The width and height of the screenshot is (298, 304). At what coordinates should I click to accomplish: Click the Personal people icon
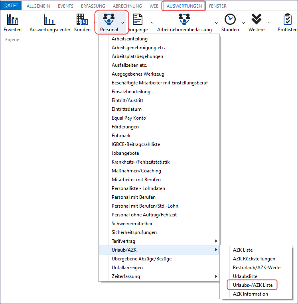[109, 19]
